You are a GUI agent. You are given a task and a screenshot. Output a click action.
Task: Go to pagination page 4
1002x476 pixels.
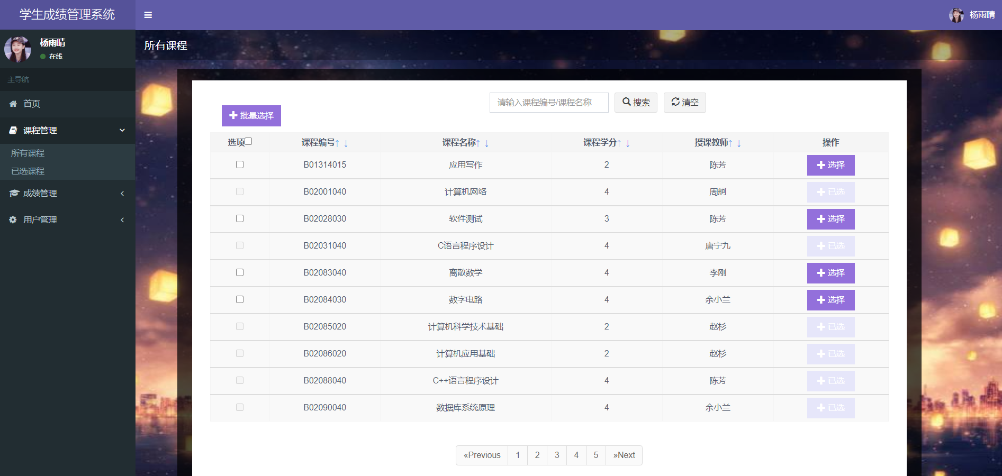click(x=576, y=455)
